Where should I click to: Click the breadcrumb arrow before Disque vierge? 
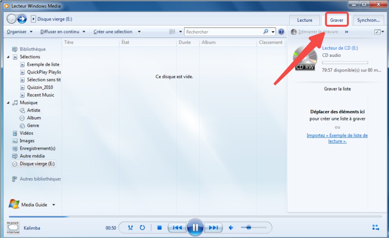pos(33,19)
